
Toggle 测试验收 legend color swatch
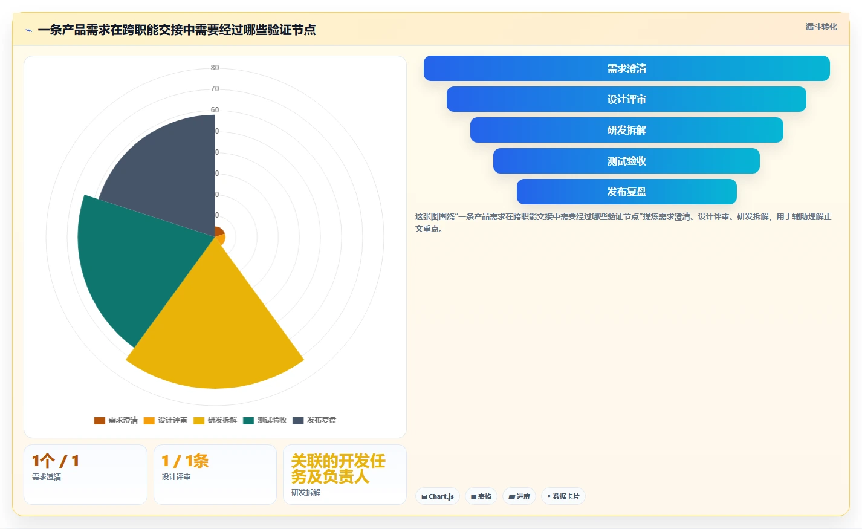[x=248, y=420]
